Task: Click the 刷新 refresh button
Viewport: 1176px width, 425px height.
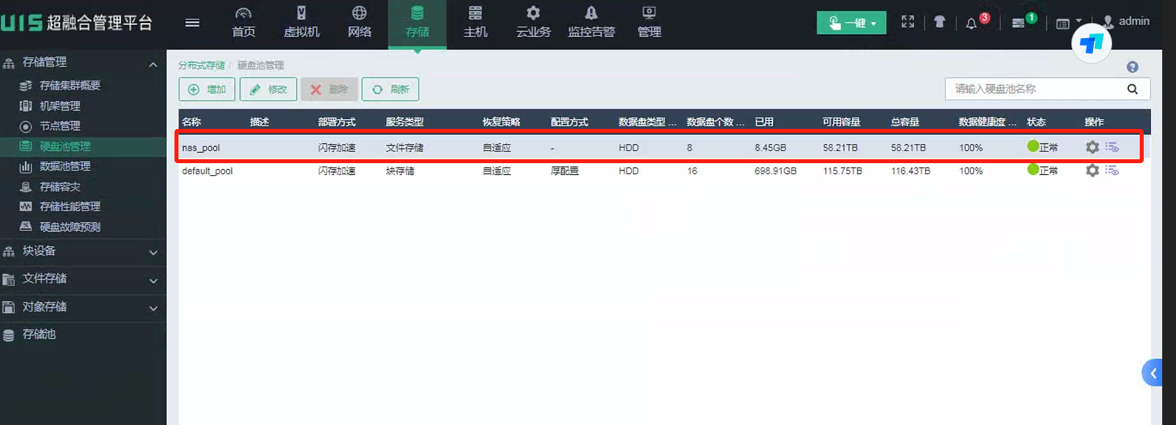Action: pos(390,89)
